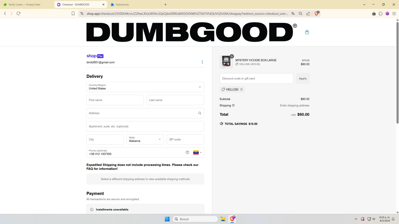Expand the Country/Region dropdown
Screen dimensions: 399x224
pos(145,87)
